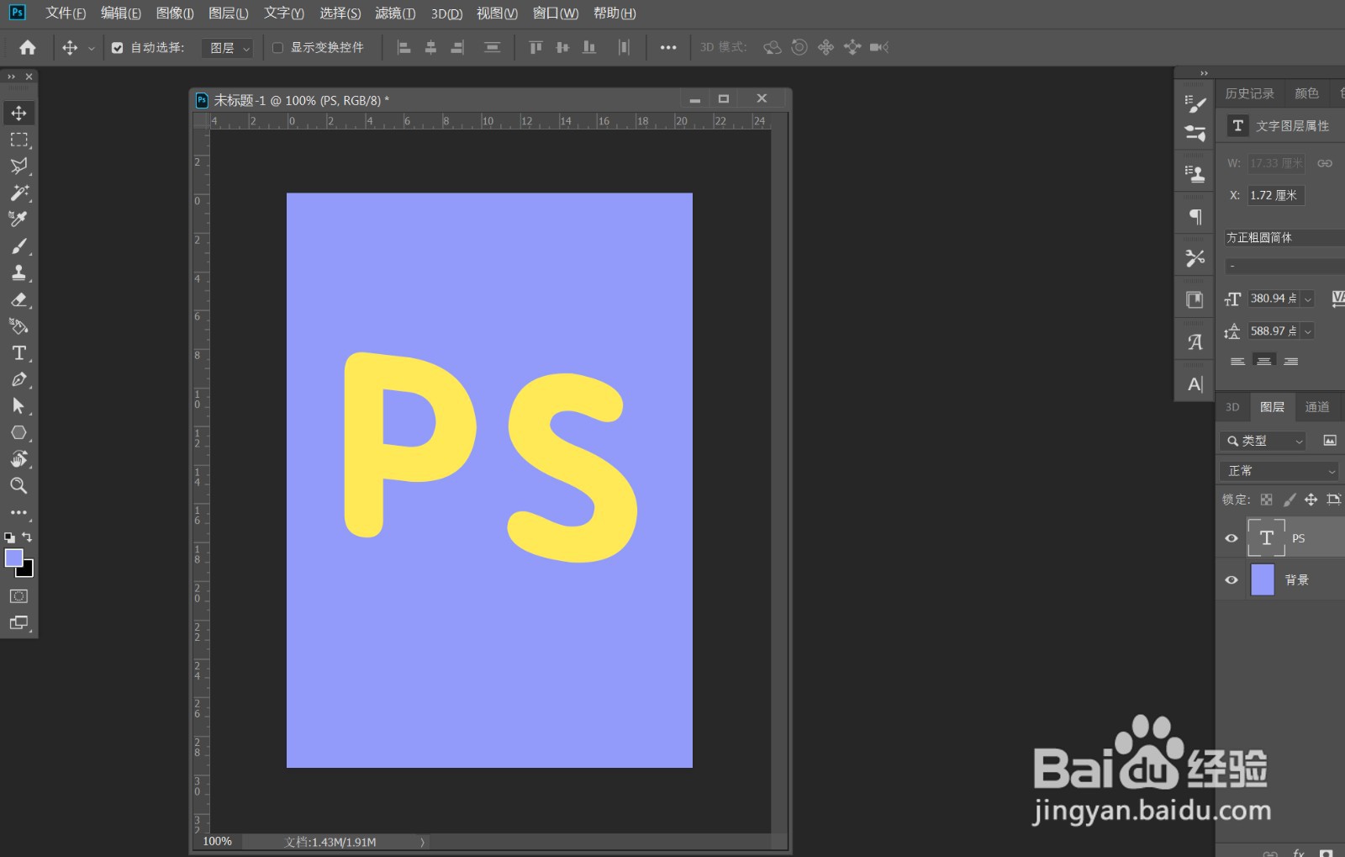
Task: Toggle lock position
Action: pyautogui.click(x=1311, y=500)
